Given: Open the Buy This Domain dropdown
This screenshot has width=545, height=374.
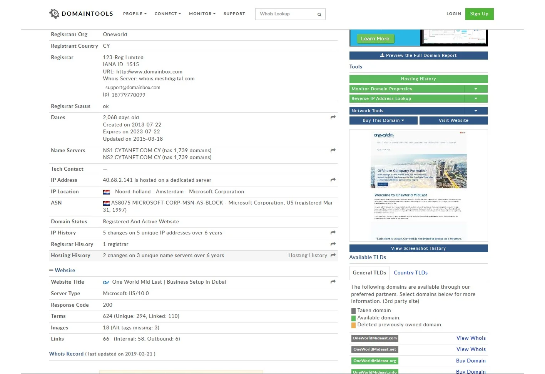Looking at the screenshot, I should click(x=383, y=120).
